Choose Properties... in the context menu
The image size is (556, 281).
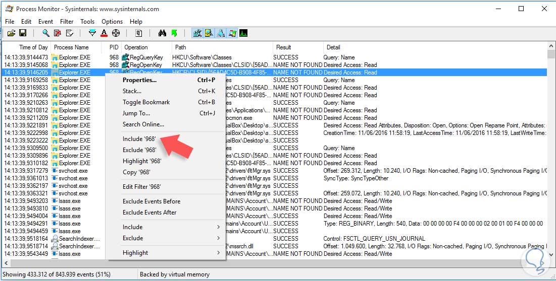(167, 80)
